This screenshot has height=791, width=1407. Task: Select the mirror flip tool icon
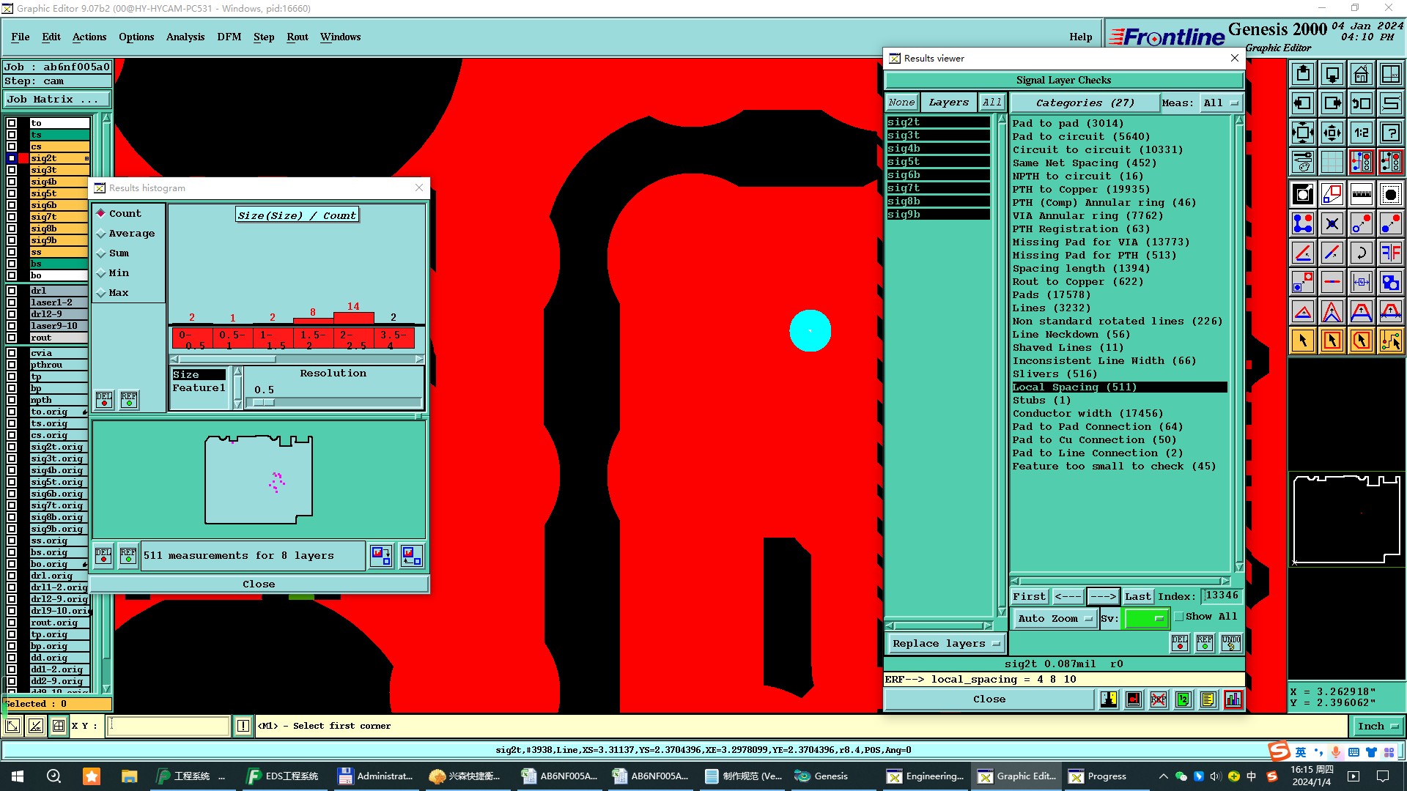pyautogui.click(x=1390, y=253)
